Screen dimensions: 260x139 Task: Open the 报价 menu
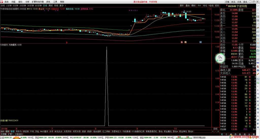tap(20, 2)
